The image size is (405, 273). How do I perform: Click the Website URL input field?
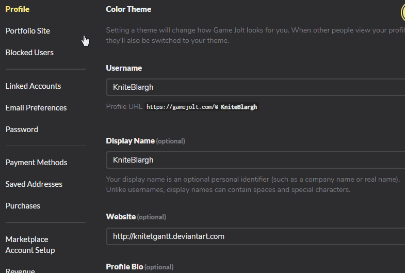click(255, 236)
